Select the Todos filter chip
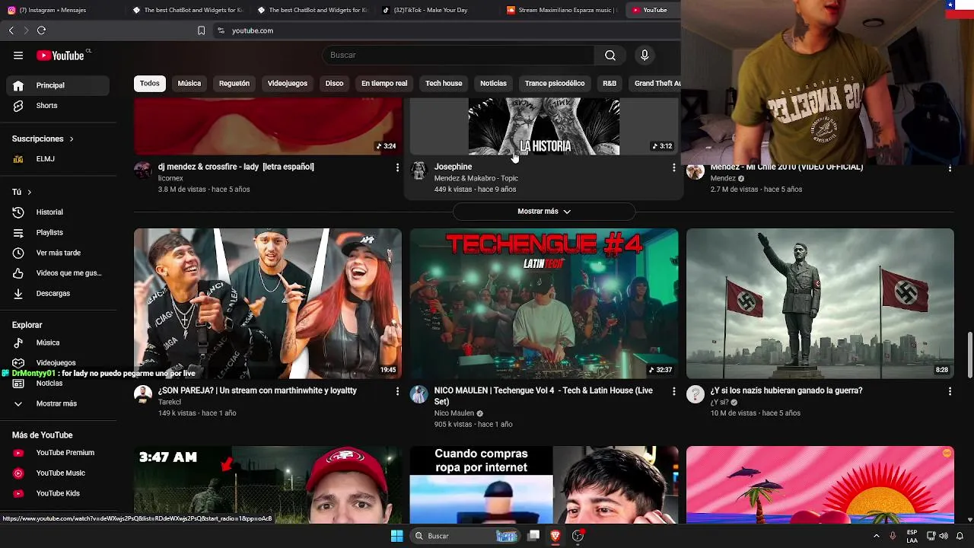Image resolution: width=974 pixels, height=548 pixels. click(x=150, y=83)
